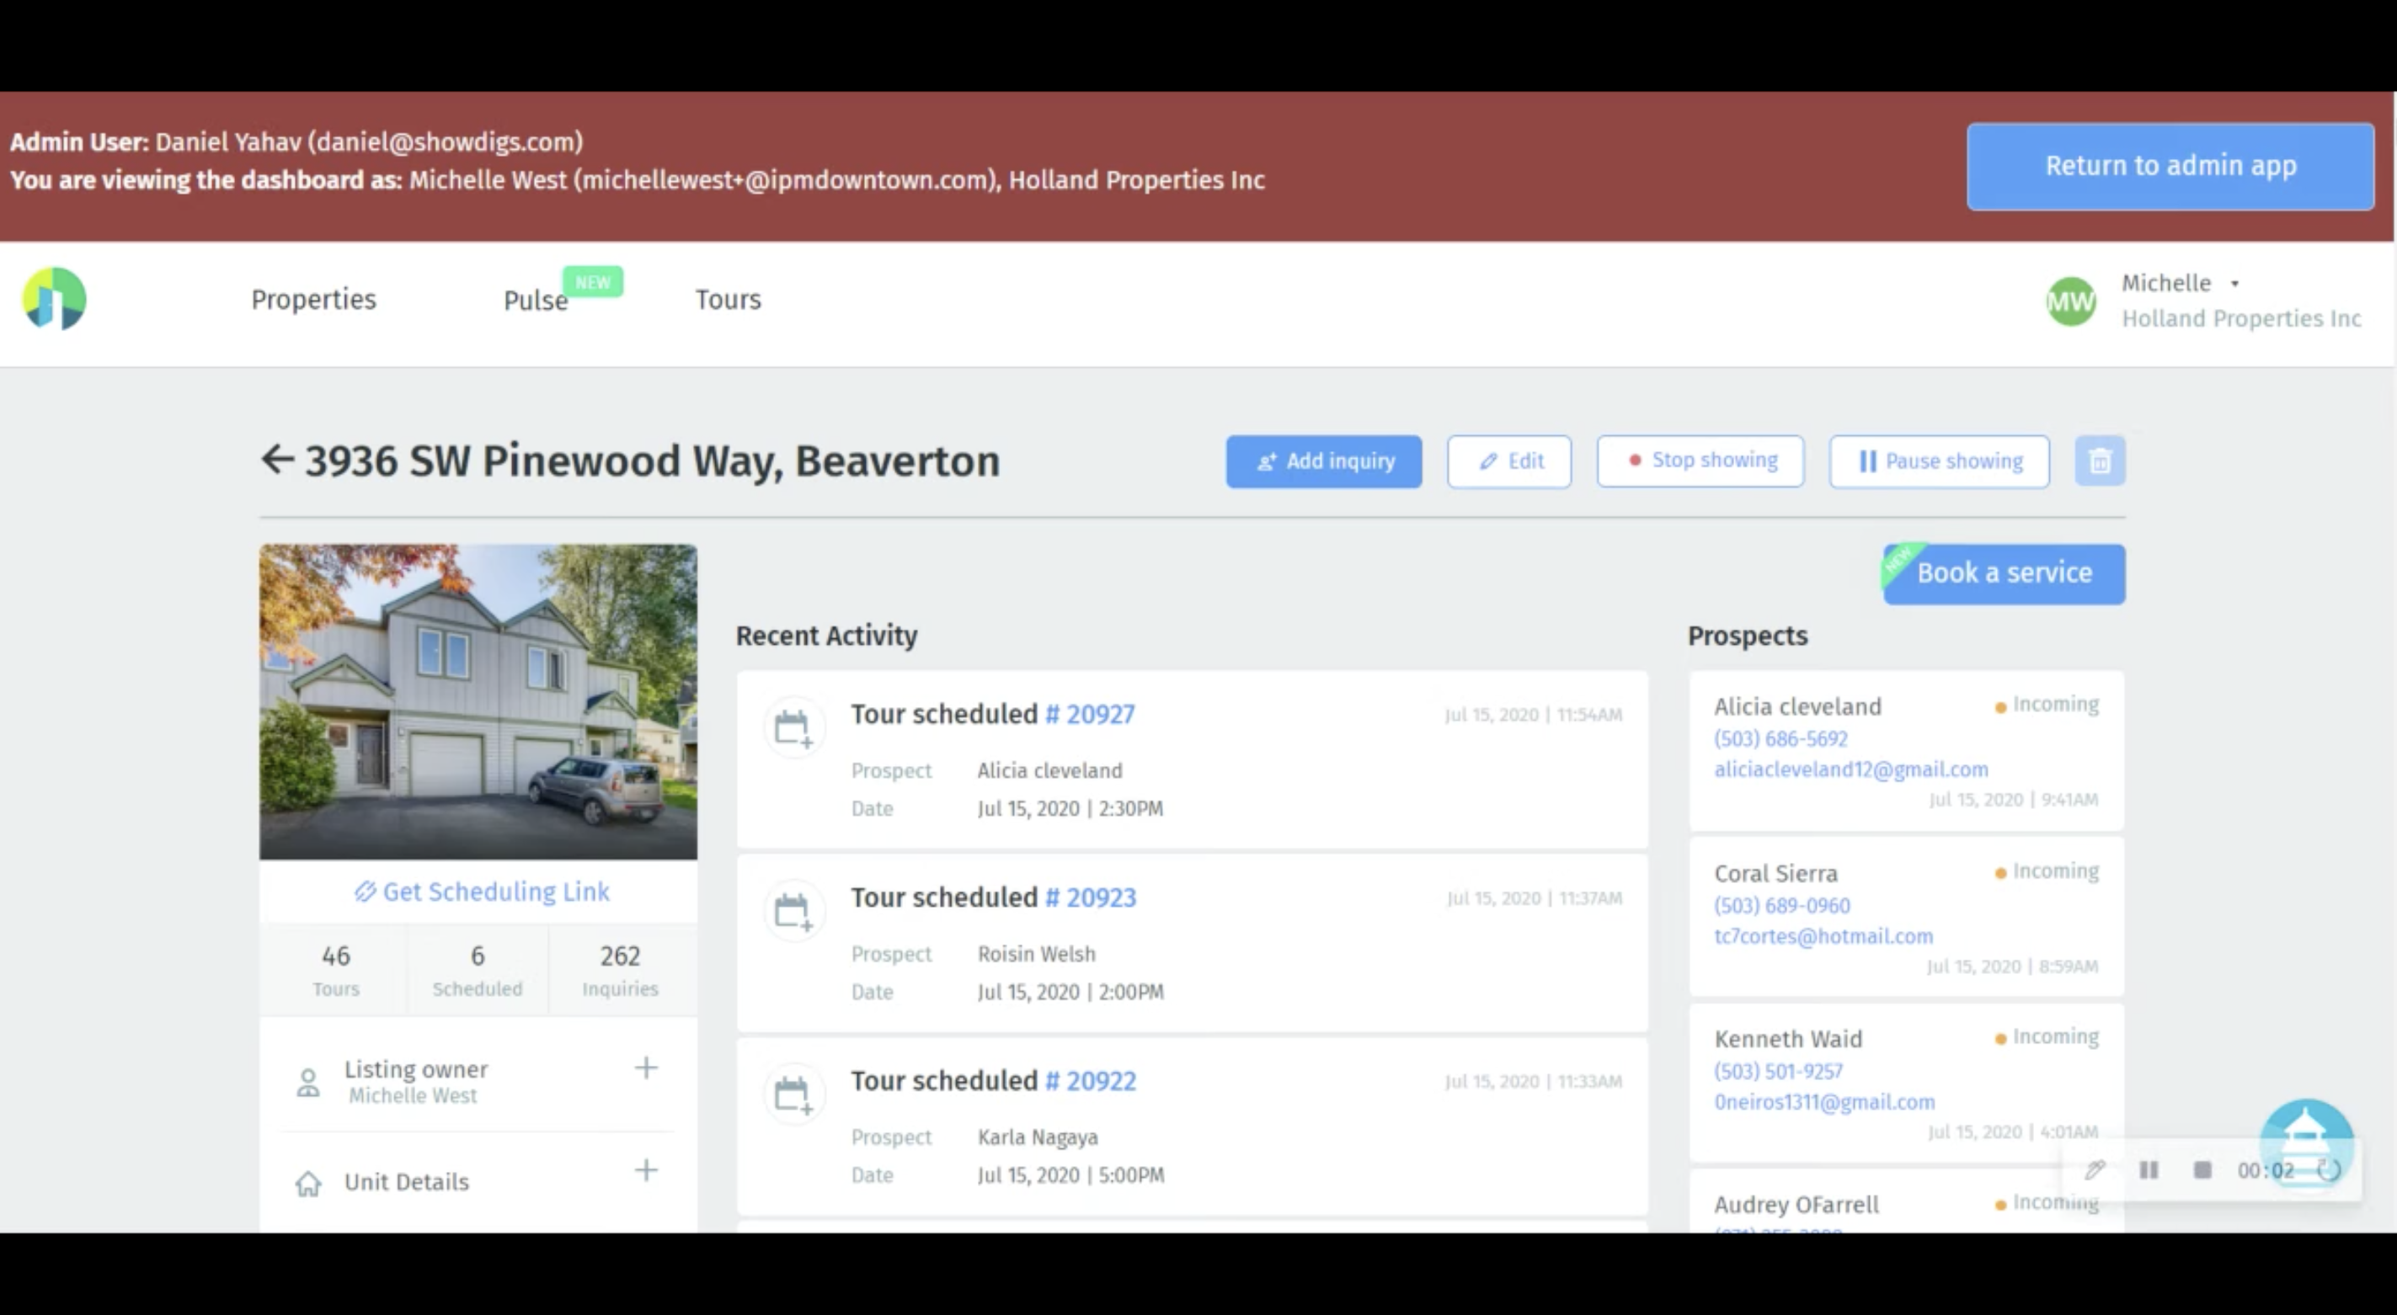
Task: Click the 46 Tours stat
Action: click(335, 971)
